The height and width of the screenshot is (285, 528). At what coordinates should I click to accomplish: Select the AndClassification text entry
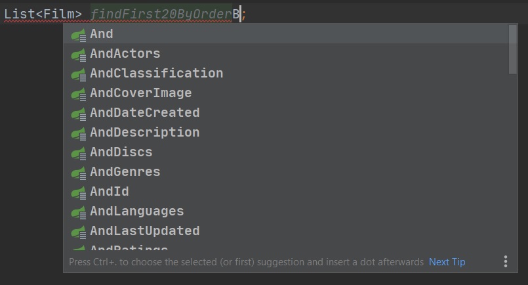point(157,74)
